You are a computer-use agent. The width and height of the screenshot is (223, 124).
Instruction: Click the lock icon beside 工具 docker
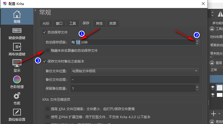212,29
